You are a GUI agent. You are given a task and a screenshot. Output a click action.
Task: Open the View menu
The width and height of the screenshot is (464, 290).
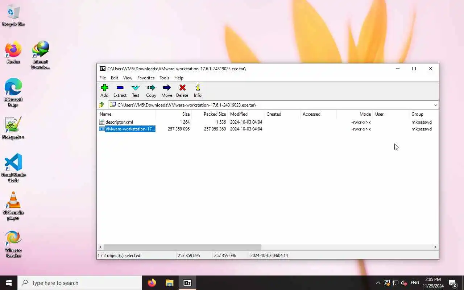[128, 78]
